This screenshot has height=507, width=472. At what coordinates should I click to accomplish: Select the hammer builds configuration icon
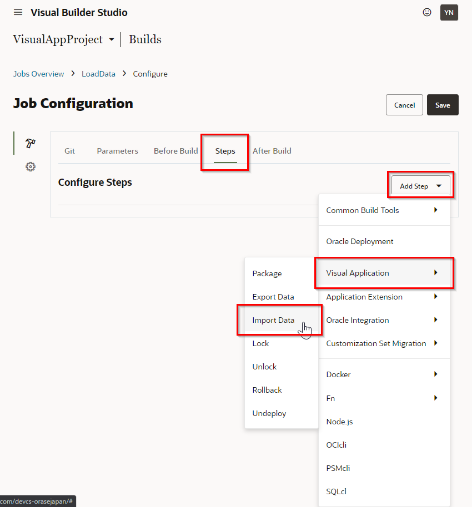31,144
